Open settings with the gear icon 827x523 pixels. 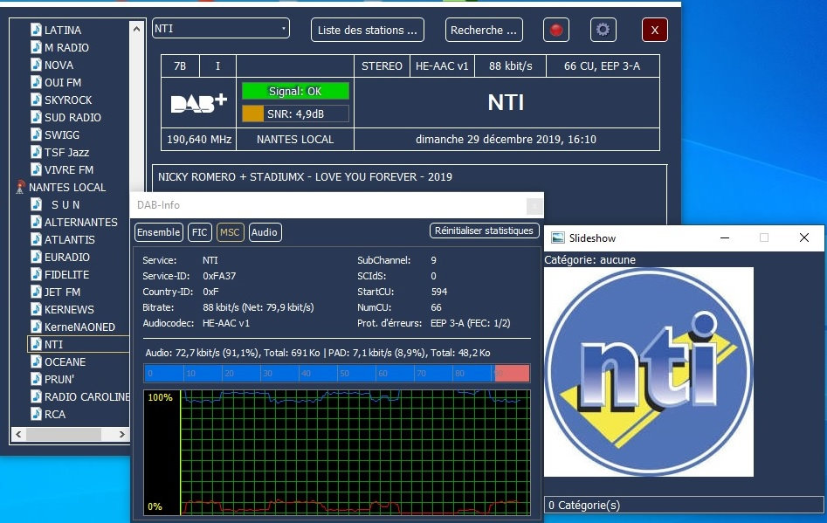tap(603, 30)
